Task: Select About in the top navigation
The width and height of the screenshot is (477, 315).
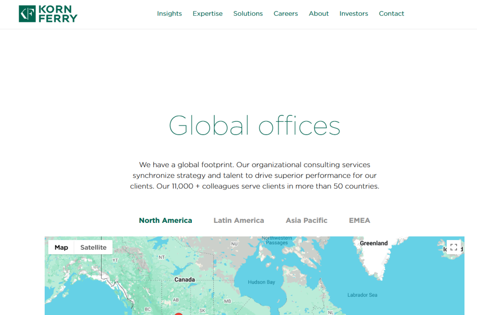Action: [x=319, y=13]
